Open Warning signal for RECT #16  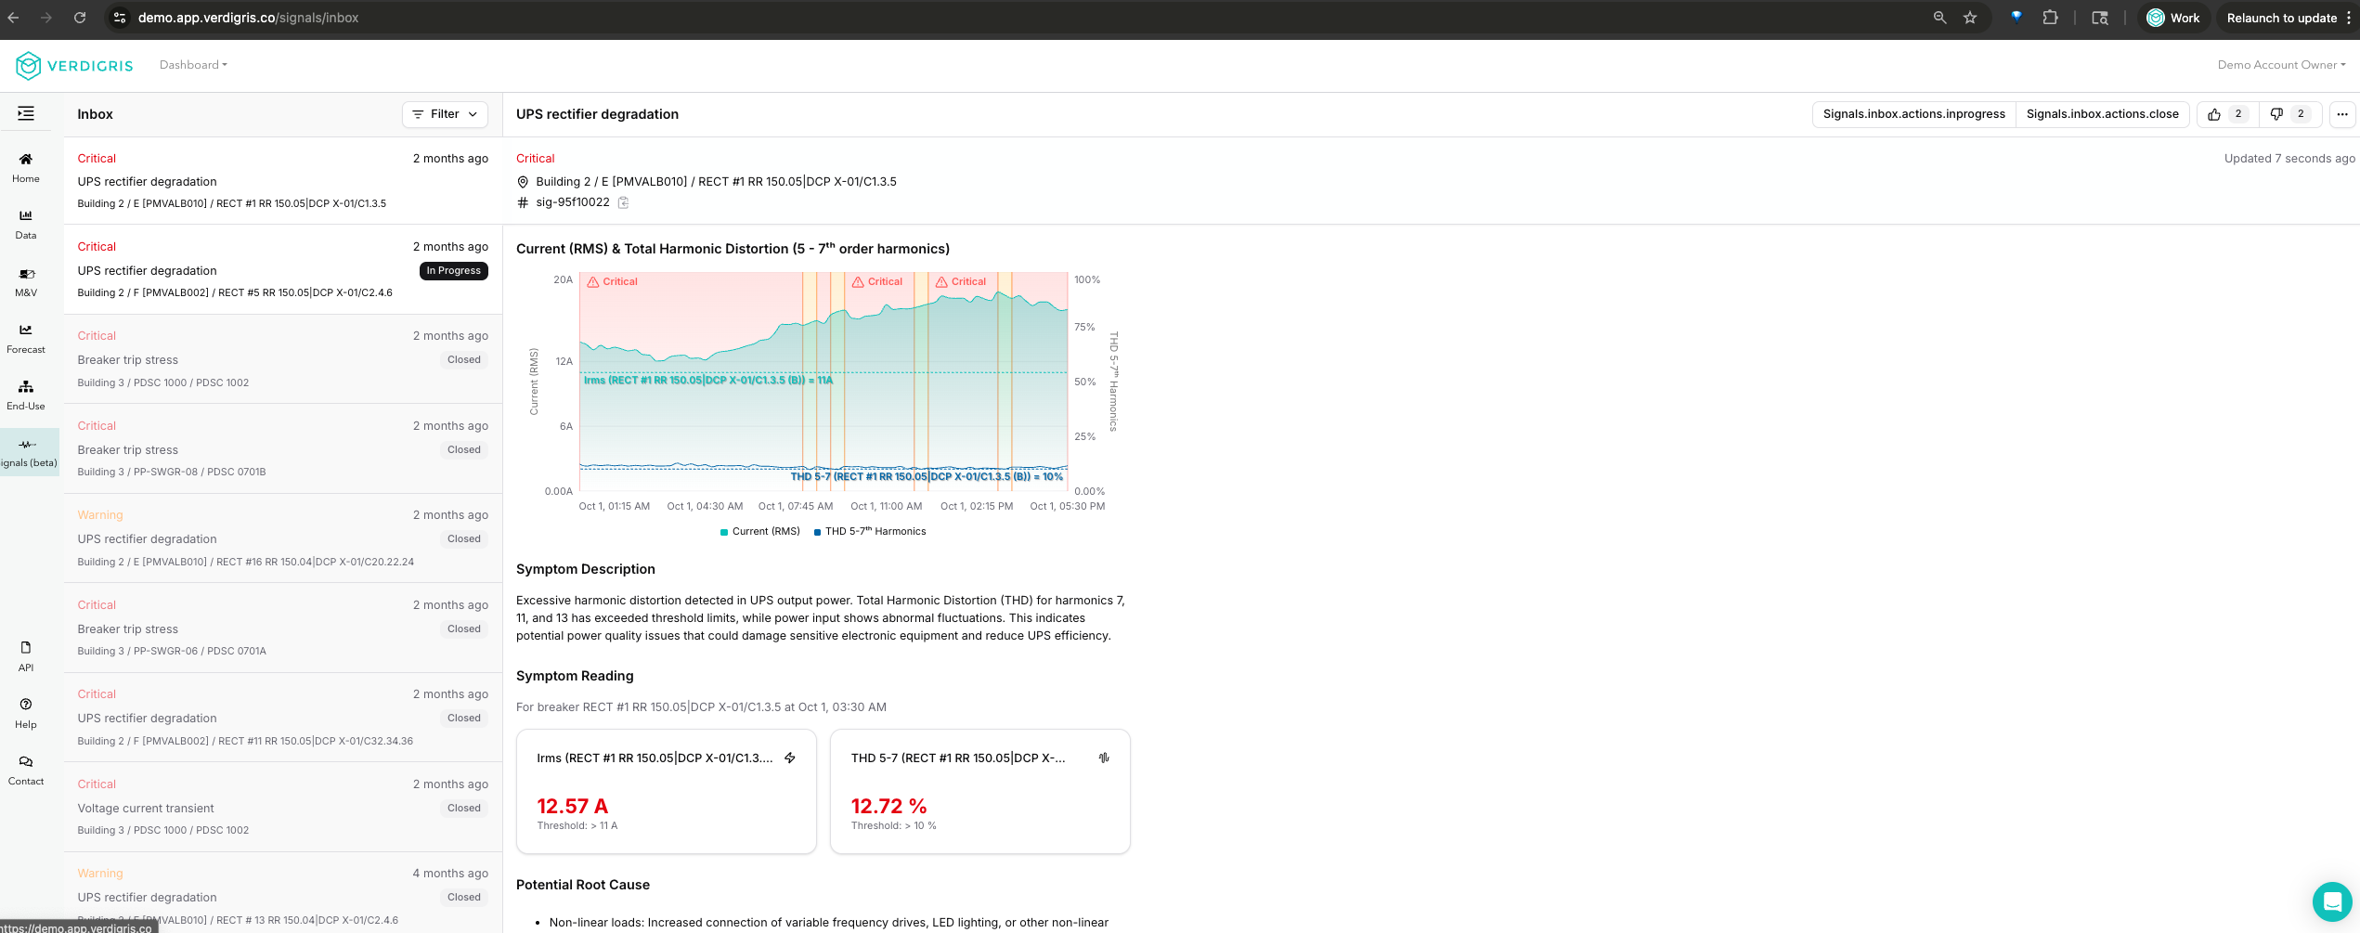pyautogui.click(x=283, y=538)
